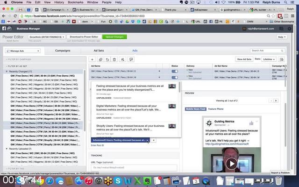Open Safari compass icon in the Dock
This screenshot has height=187, width=299.
[x=50, y=181]
